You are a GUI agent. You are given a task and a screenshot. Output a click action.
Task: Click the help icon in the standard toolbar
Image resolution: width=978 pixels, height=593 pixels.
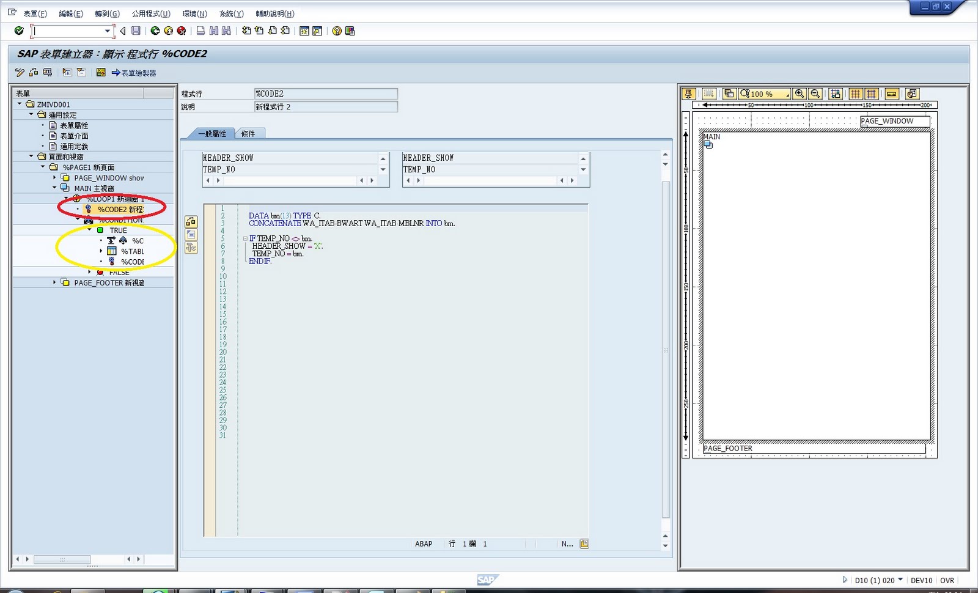point(336,31)
